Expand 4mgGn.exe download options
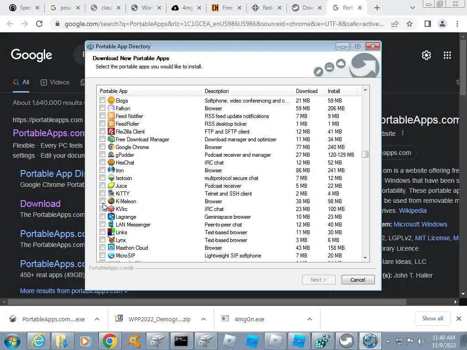The height and width of the screenshot is (350, 467). click(310, 319)
